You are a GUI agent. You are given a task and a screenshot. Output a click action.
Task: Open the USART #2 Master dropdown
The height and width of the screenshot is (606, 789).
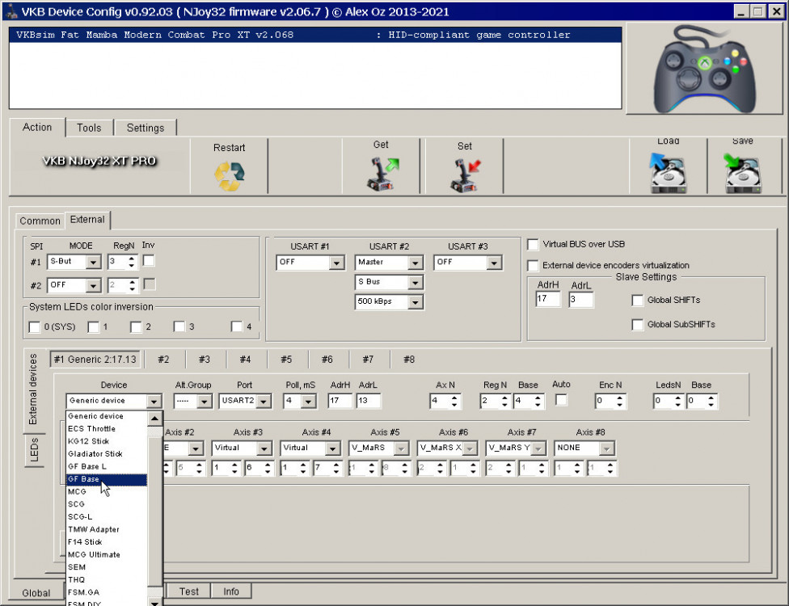pos(415,263)
